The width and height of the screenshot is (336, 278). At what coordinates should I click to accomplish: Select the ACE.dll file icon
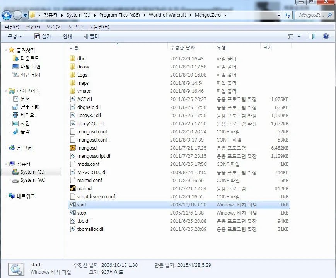73,99
